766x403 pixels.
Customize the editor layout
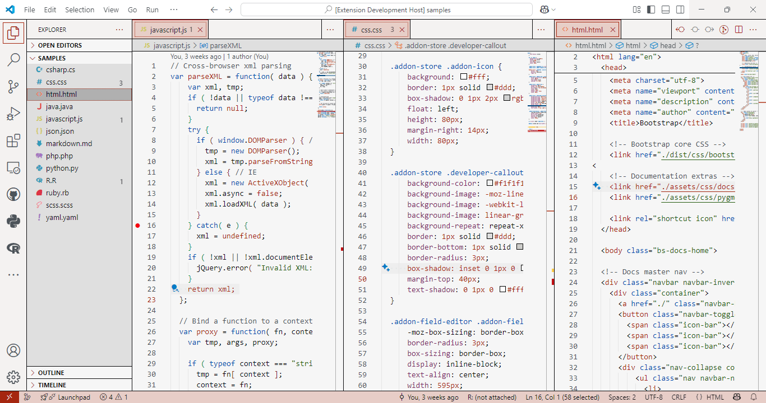636,10
